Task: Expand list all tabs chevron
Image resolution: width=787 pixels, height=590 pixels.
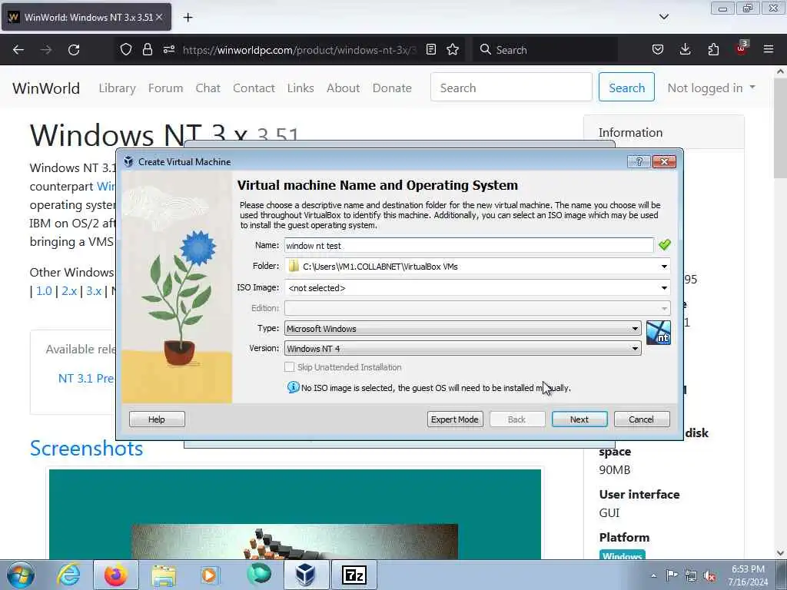Action: click(663, 17)
